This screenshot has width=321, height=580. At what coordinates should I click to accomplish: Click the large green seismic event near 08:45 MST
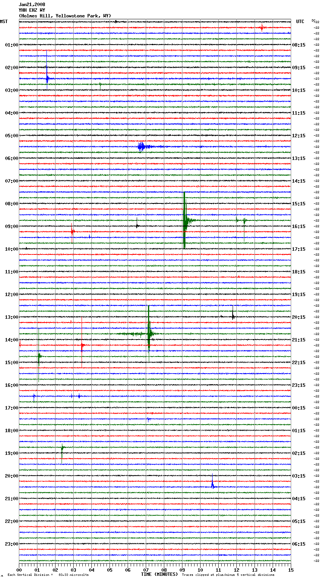coord(185,220)
